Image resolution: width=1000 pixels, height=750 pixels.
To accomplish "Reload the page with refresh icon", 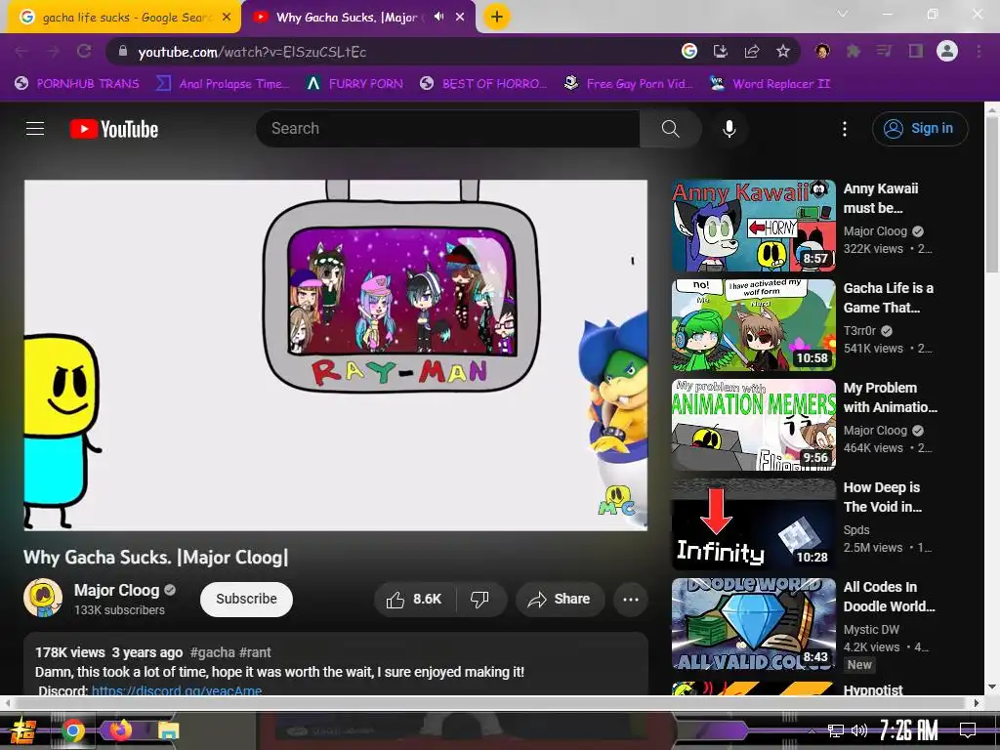I will click(x=84, y=52).
